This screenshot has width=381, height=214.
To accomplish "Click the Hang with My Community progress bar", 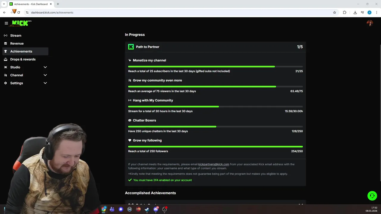I will pyautogui.click(x=216, y=106).
